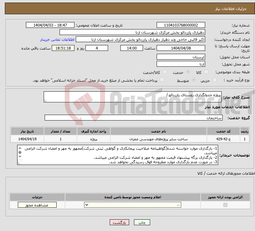Click the unit cell پروژه
The height and width of the screenshot is (231, 255).
(94, 139)
